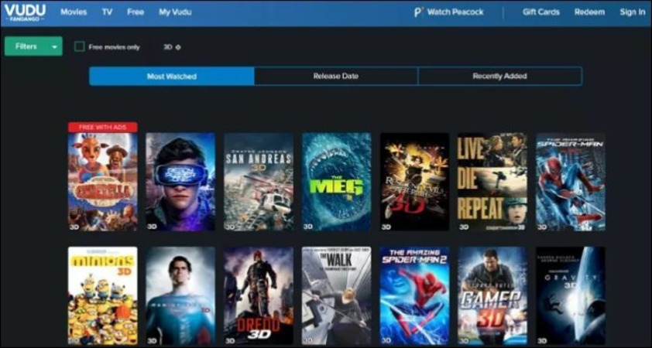Viewport: 652px width, 348px height.
Task: Open the Gift Cards link
Action: click(x=541, y=12)
